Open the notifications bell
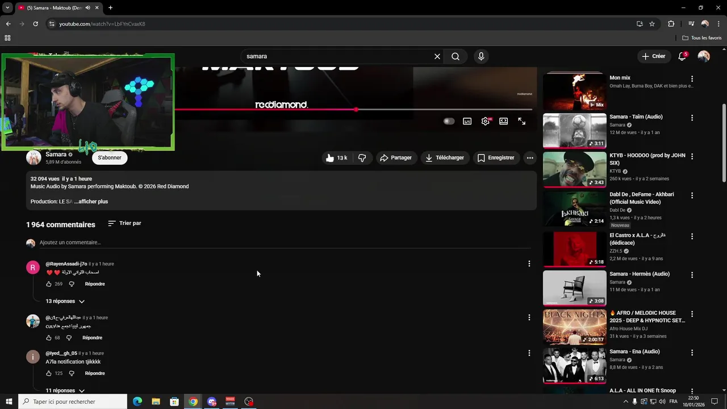This screenshot has height=409, width=727. pyautogui.click(x=682, y=56)
